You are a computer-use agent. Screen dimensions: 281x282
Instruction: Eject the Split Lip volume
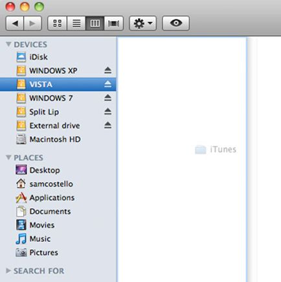107,111
